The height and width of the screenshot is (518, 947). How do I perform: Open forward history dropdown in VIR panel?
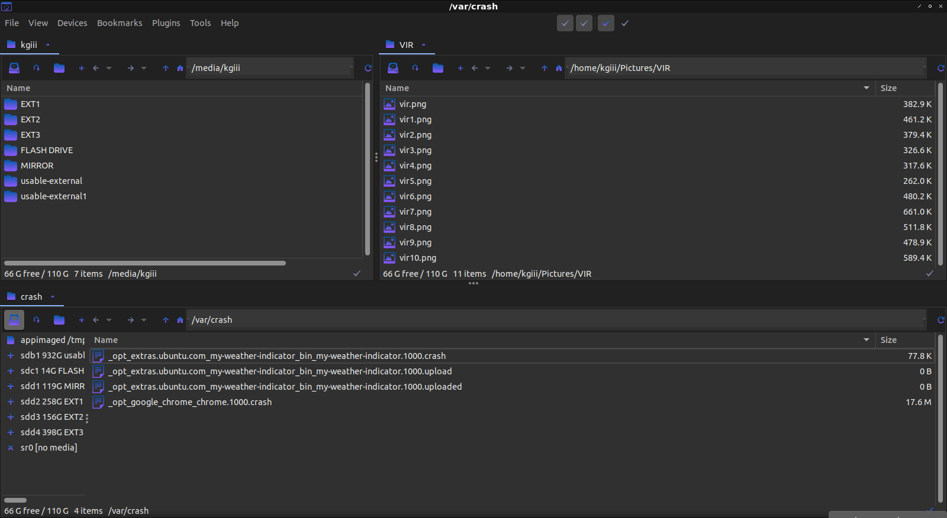point(523,68)
